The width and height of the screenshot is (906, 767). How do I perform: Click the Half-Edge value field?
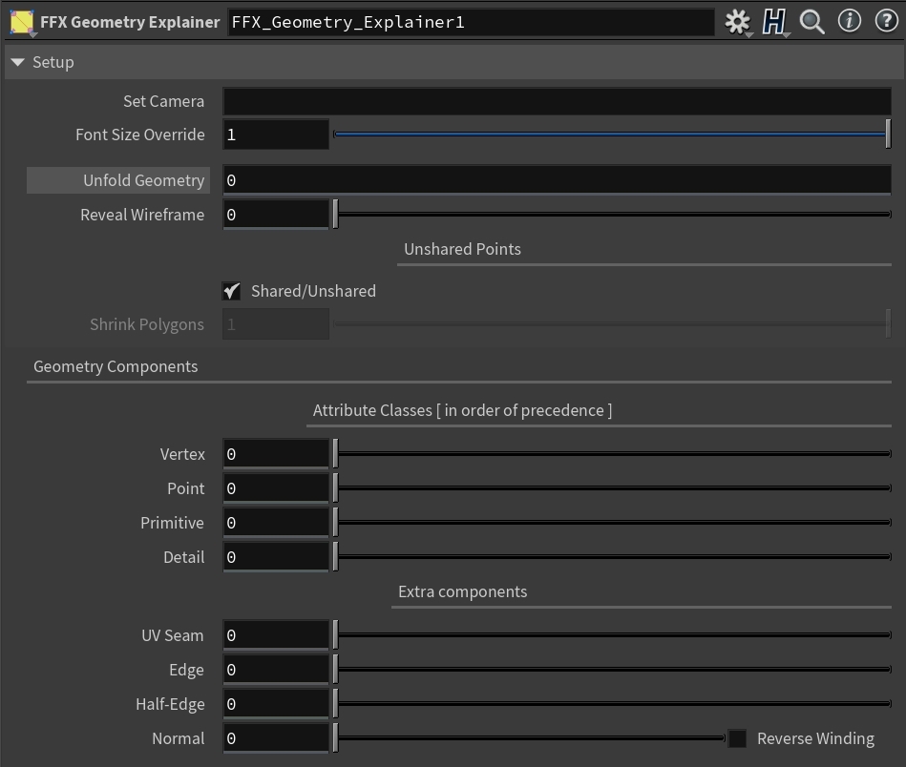(x=276, y=703)
